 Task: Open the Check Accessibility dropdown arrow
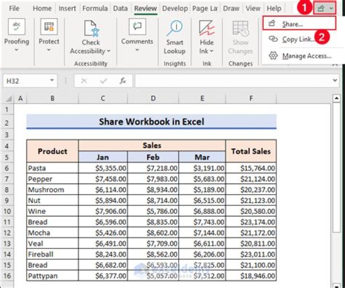[108, 51]
